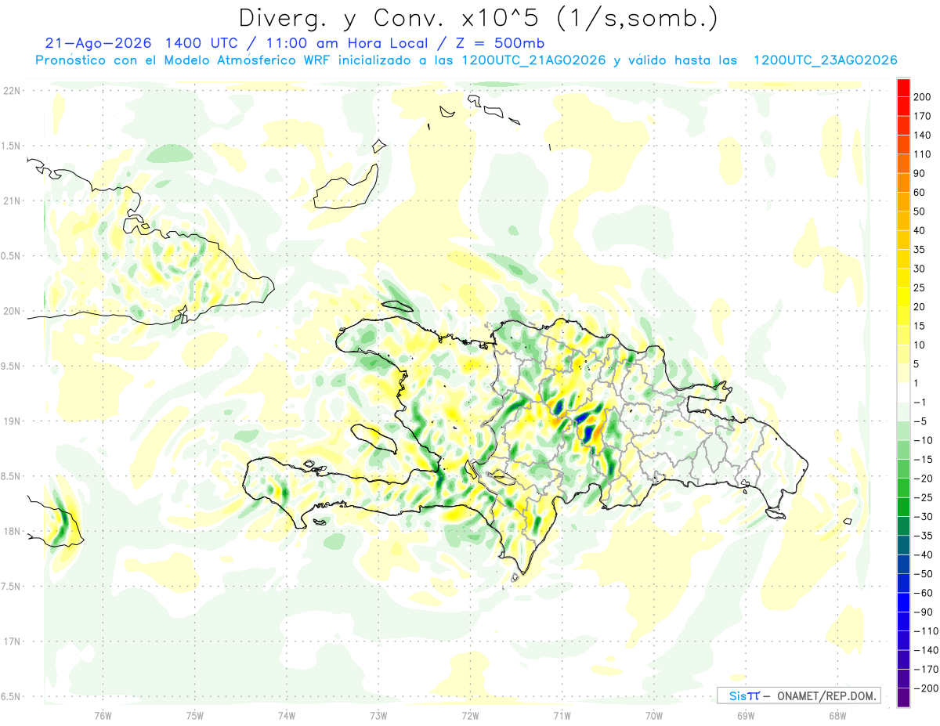This screenshot has height=726, width=940.
Task: Click the '69W' longitude label
Action: pyautogui.click(x=745, y=715)
